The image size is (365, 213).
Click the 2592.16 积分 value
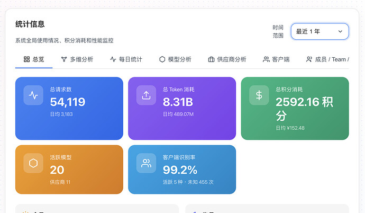tap(305, 109)
